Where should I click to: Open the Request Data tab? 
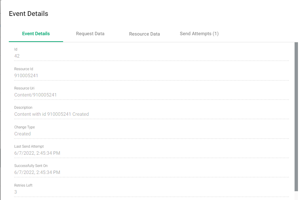pyautogui.click(x=90, y=34)
